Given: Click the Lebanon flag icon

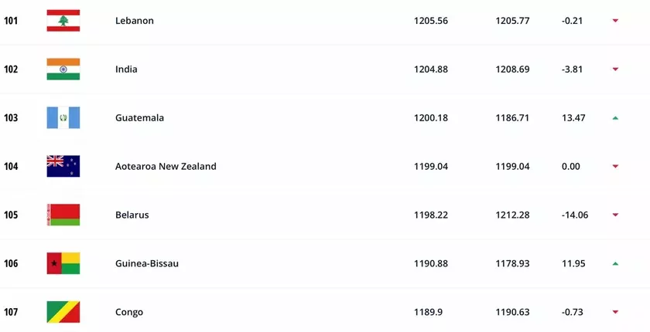Looking at the screenshot, I should point(63,21).
